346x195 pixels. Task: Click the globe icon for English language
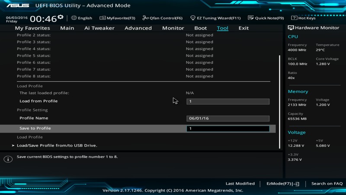[74, 18]
